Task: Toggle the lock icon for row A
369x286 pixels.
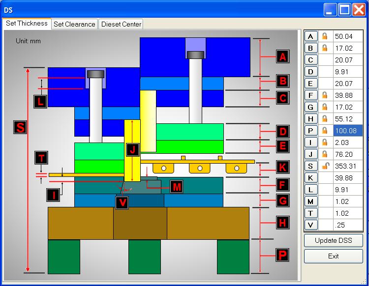Action: [x=325, y=36]
